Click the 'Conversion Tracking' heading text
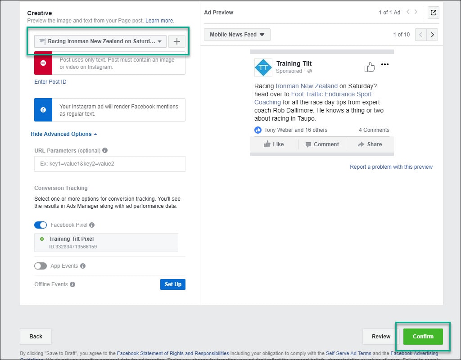This screenshot has height=360, width=461. click(61, 188)
